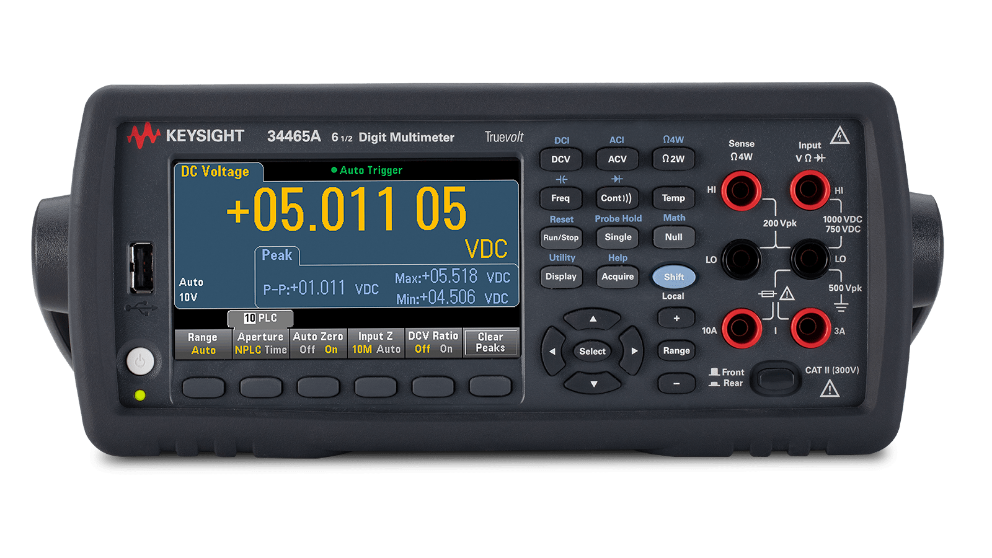Click the 10A red current terminal

coord(742,328)
